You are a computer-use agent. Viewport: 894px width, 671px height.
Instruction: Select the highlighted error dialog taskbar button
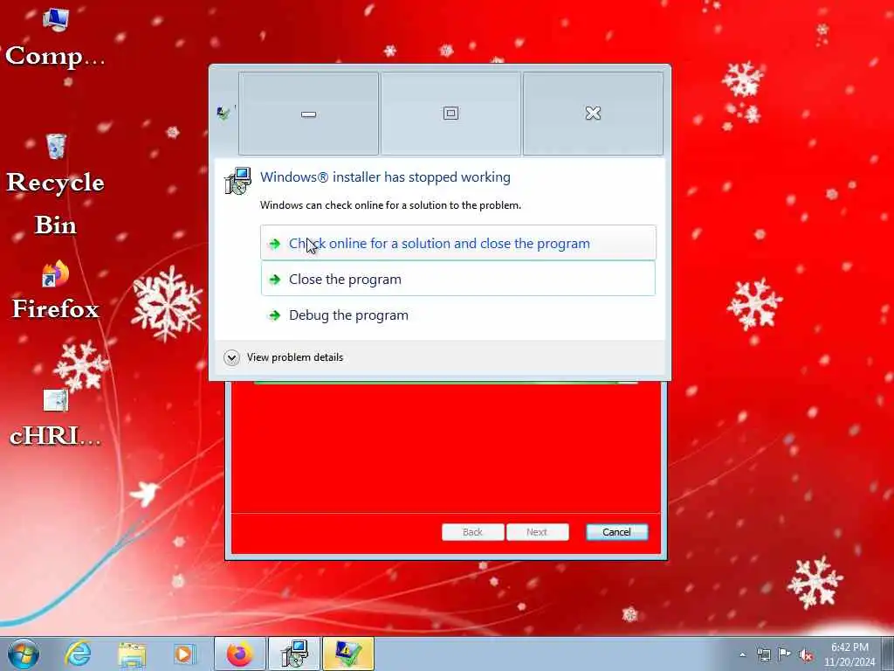click(348, 654)
